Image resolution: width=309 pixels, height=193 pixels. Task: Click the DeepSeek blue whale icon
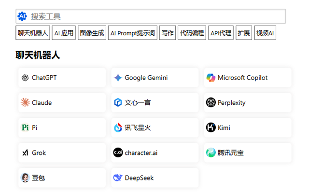point(118,178)
